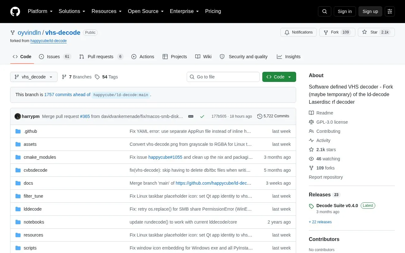This screenshot has height=253, width=405.
Task: Click the Report repository link
Action: click(326, 177)
